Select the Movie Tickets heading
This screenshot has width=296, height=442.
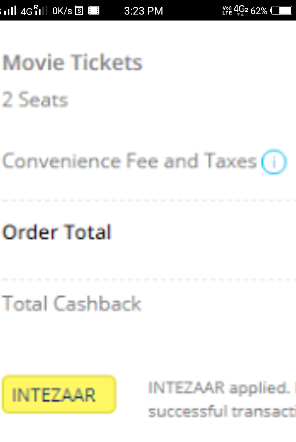(x=73, y=63)
